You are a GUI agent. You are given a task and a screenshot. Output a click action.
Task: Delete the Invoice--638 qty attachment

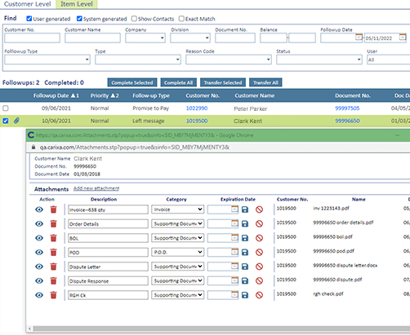click(x=54, y=209)
